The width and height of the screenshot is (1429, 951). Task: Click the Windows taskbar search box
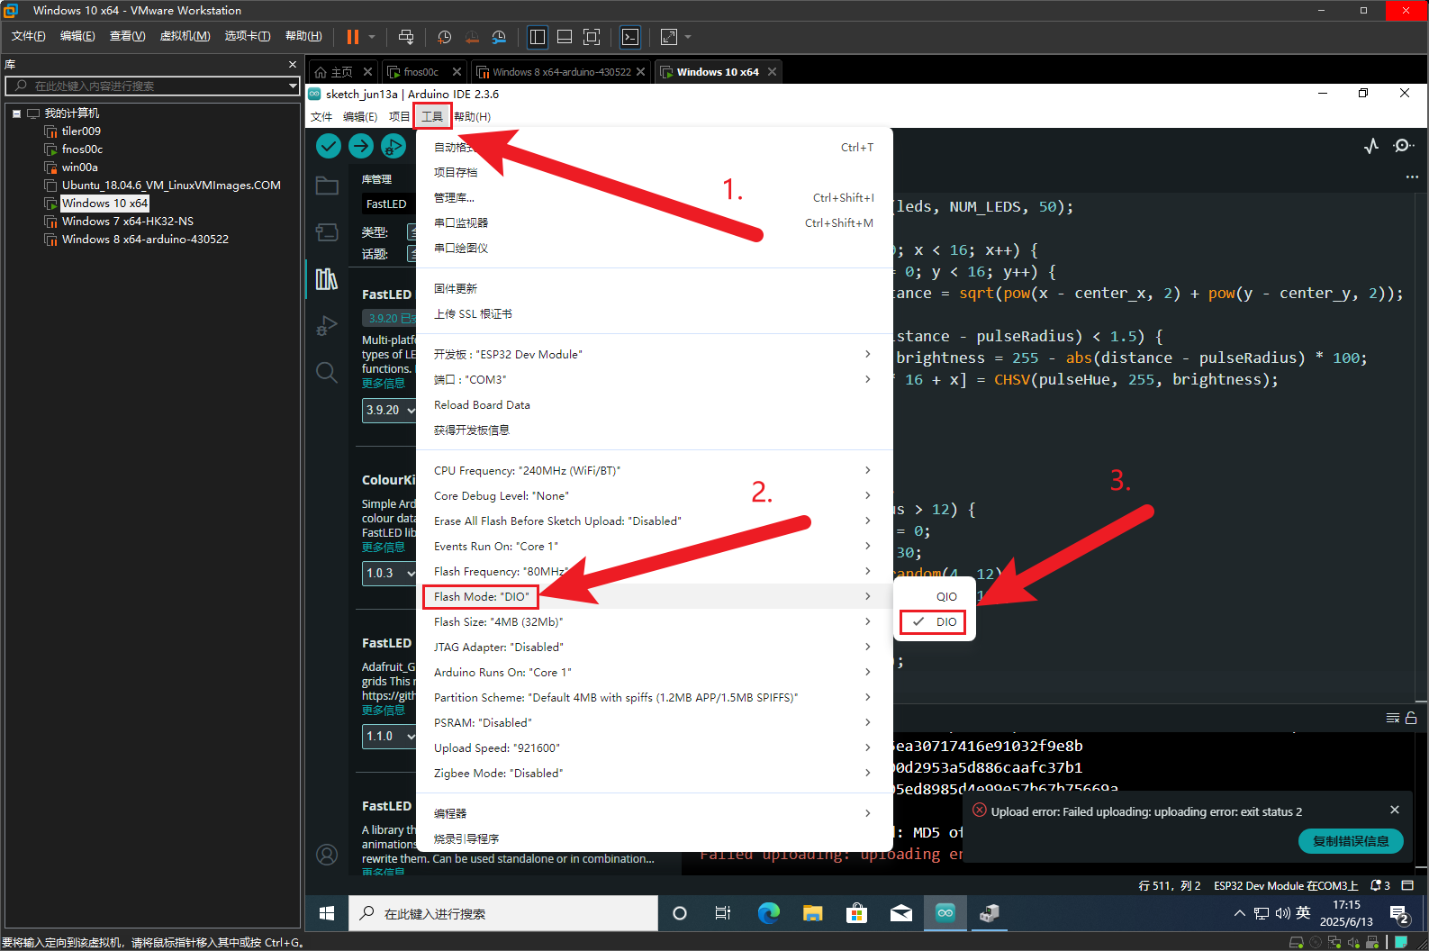[x=504, y=913]
